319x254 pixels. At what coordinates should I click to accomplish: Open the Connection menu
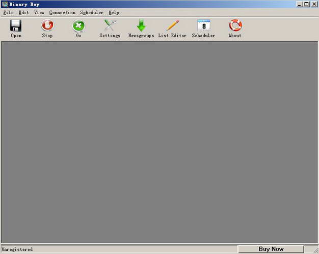coord(62,13)
